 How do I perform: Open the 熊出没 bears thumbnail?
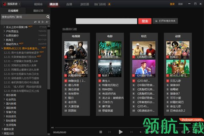pos(178,69)
